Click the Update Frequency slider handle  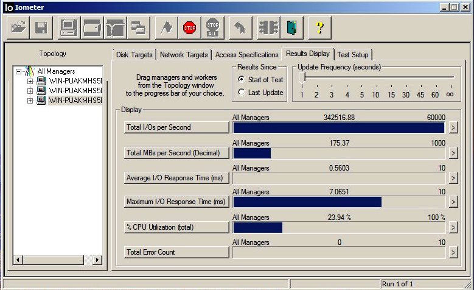[302, 77]
